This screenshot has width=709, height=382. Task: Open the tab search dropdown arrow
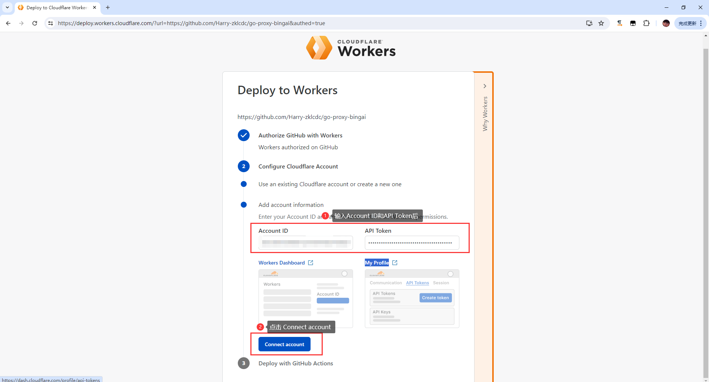point(7,7)
